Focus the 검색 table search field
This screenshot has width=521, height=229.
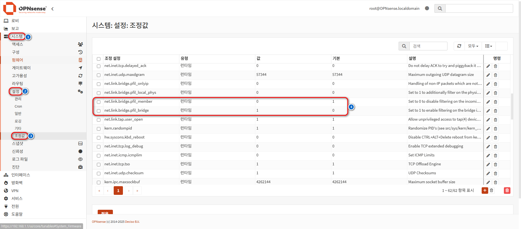click(x=428, y=46)
